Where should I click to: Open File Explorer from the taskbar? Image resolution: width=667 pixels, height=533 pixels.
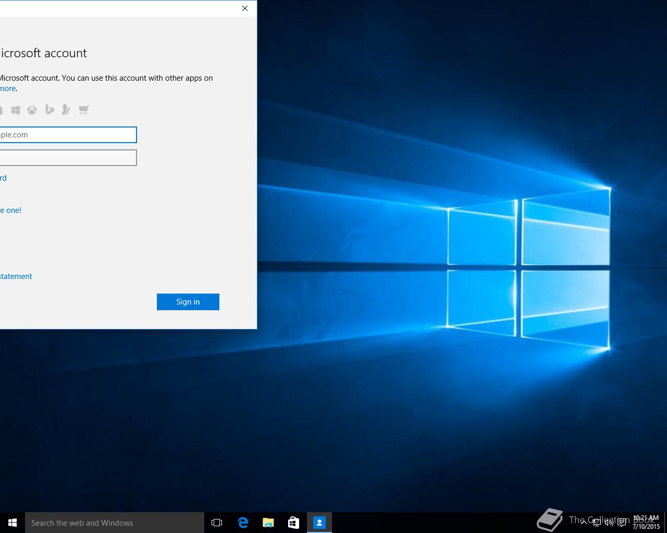tap(268, 523)
